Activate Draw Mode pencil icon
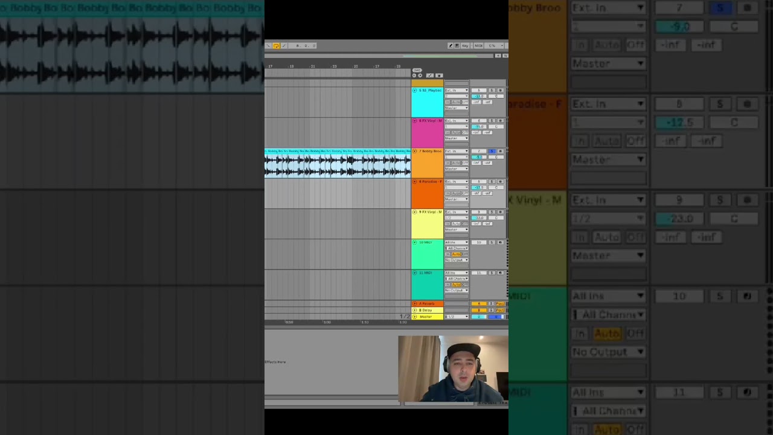The height and width of the screenshot is (435, 773). tap(451, 45)
